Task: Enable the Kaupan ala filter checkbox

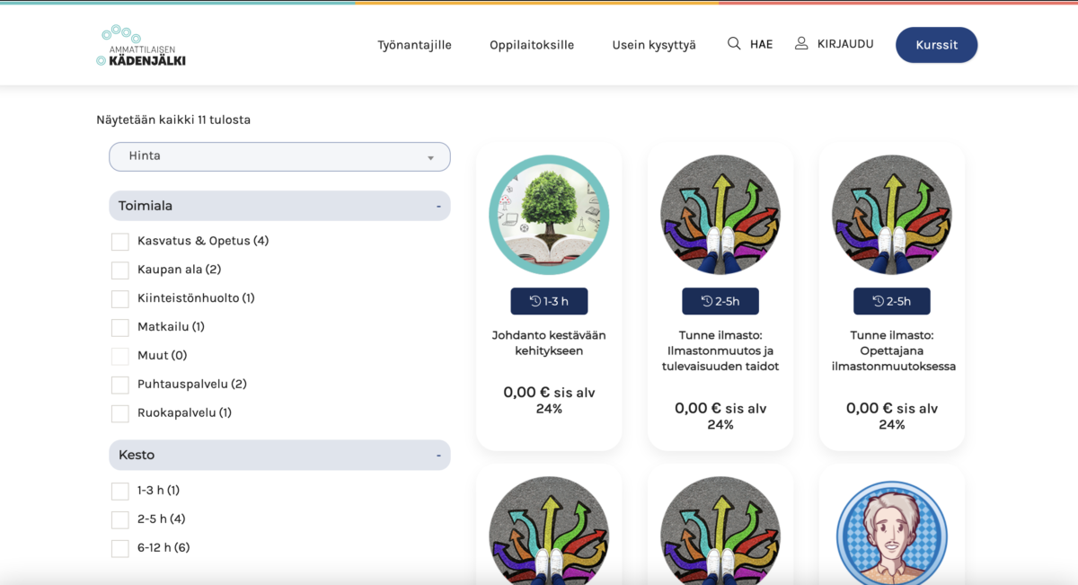Action: tap(120, 270)
